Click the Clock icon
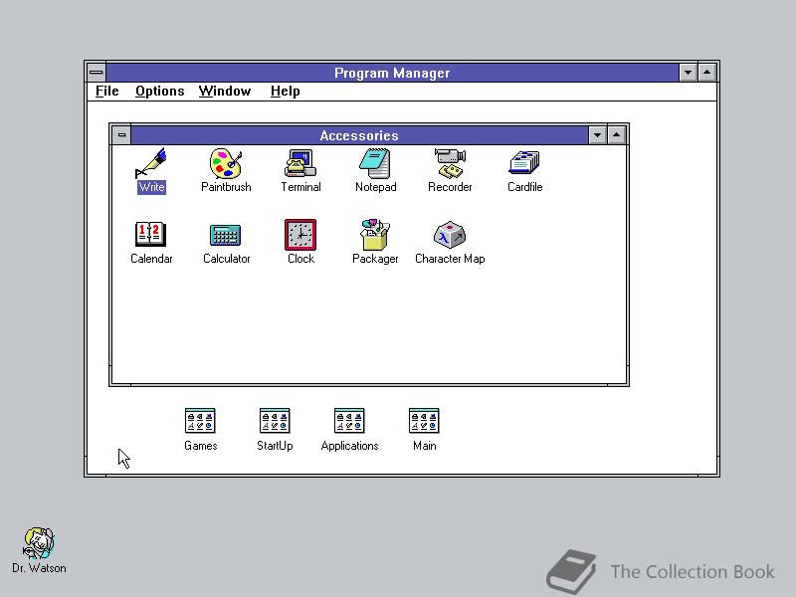Viewport: 796px width, 597px height. click(x=300, y=235)
